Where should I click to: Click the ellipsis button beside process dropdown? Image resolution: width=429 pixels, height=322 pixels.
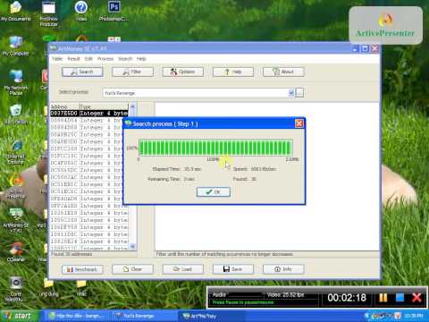(299, 93)
